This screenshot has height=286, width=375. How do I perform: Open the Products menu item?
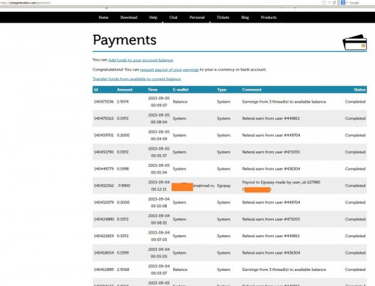pyautogui.click(x=268, y=17)
